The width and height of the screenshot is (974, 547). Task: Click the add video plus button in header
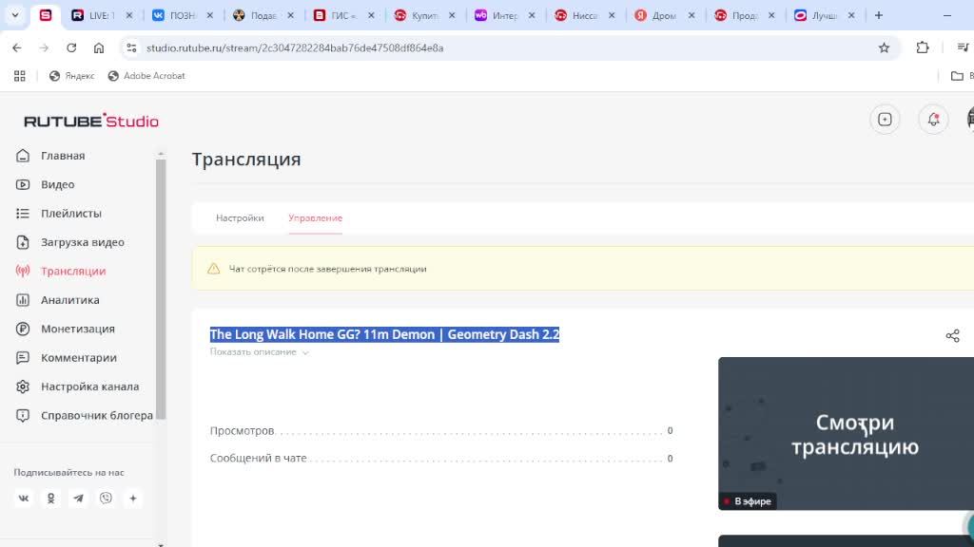pos(885,119)
